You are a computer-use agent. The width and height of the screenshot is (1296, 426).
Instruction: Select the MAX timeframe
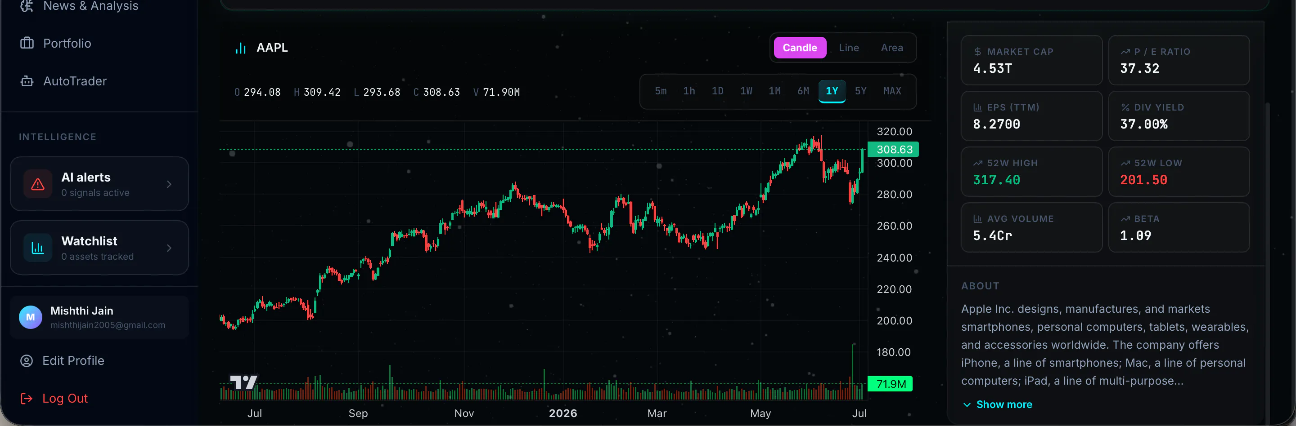(892, 91)
